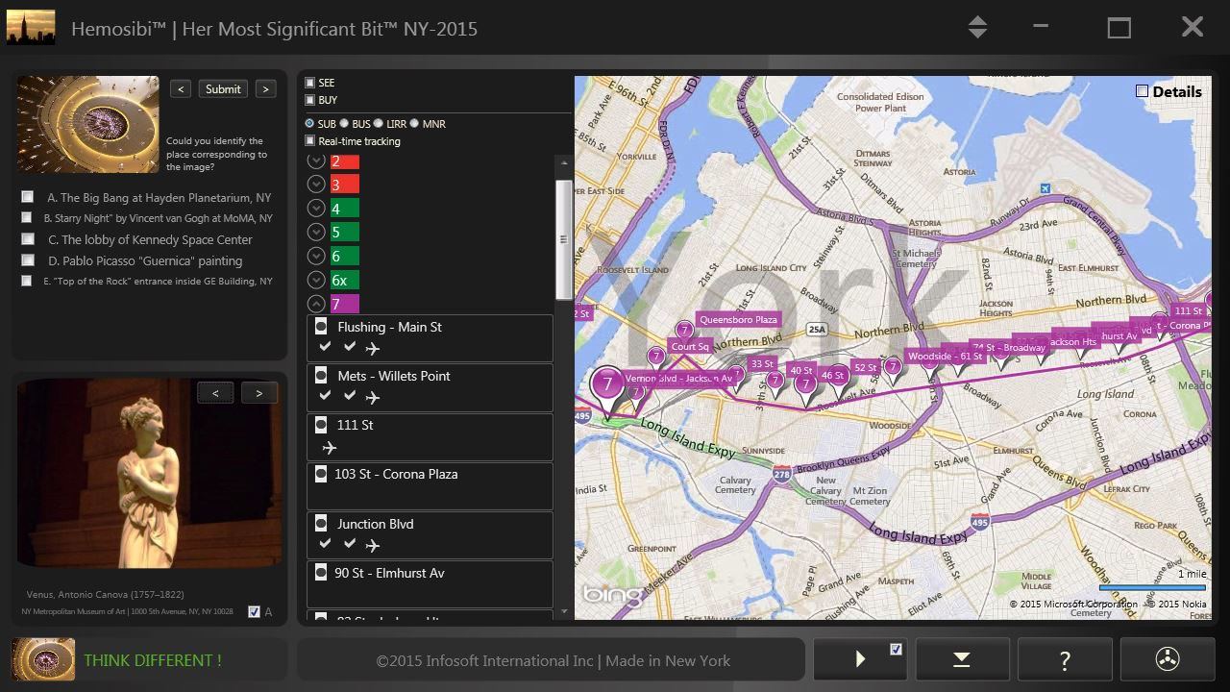Expand subway line 2

coord(315,161)
